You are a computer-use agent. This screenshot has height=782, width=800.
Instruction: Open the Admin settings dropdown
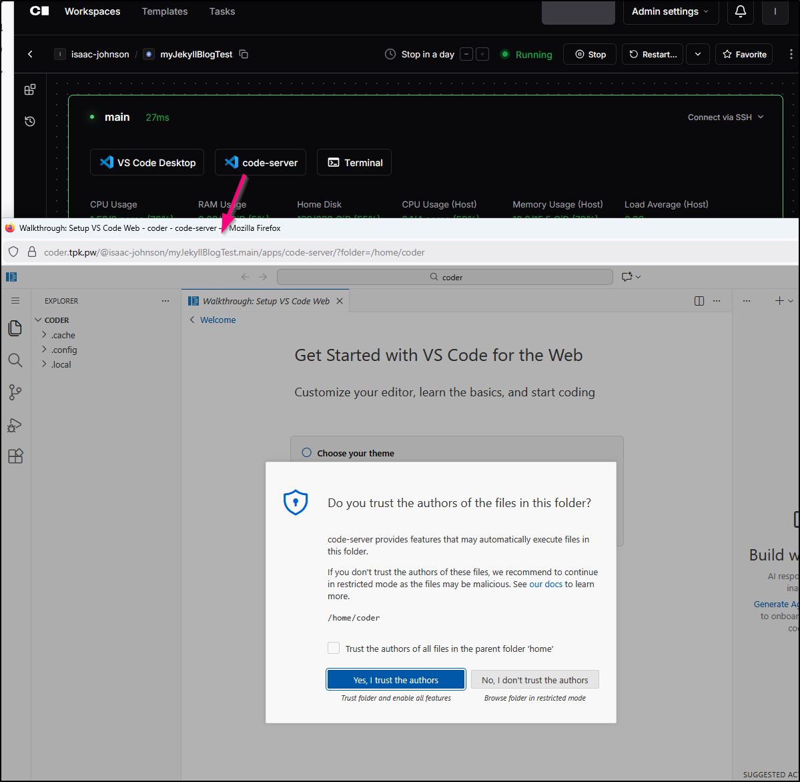(671, 11)
